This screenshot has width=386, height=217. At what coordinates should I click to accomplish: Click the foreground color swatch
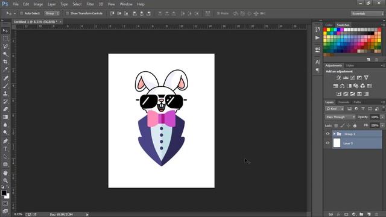pos(4,193)
